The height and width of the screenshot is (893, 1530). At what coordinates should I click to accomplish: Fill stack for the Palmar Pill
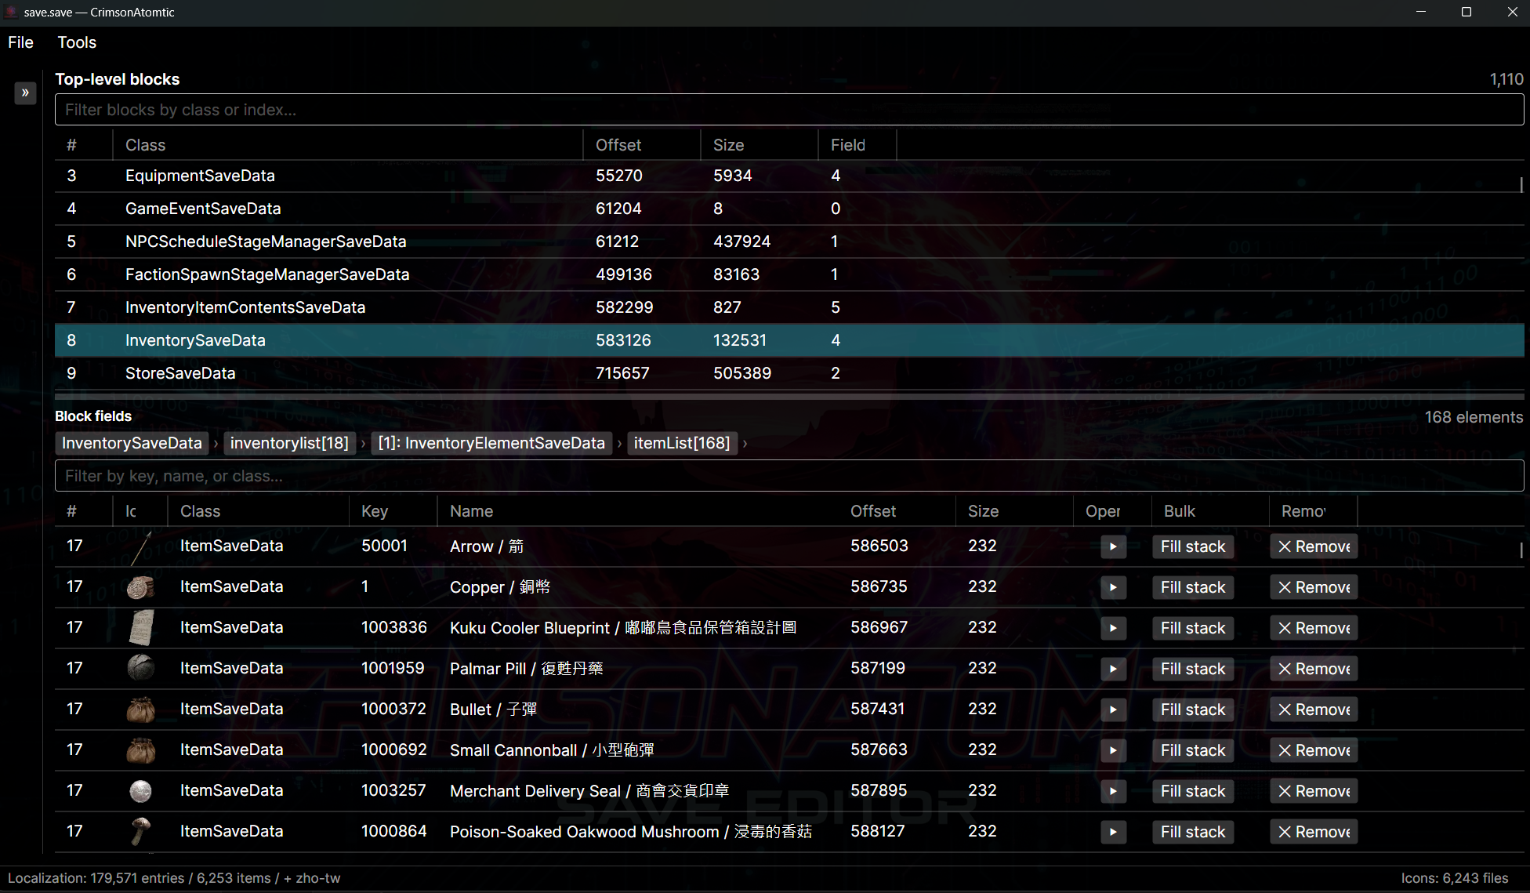point(1193,669)
